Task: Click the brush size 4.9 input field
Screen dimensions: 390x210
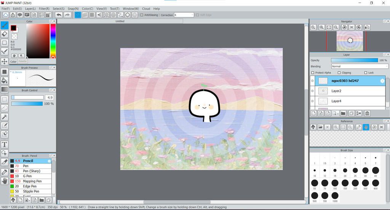Action: (50, 98)
